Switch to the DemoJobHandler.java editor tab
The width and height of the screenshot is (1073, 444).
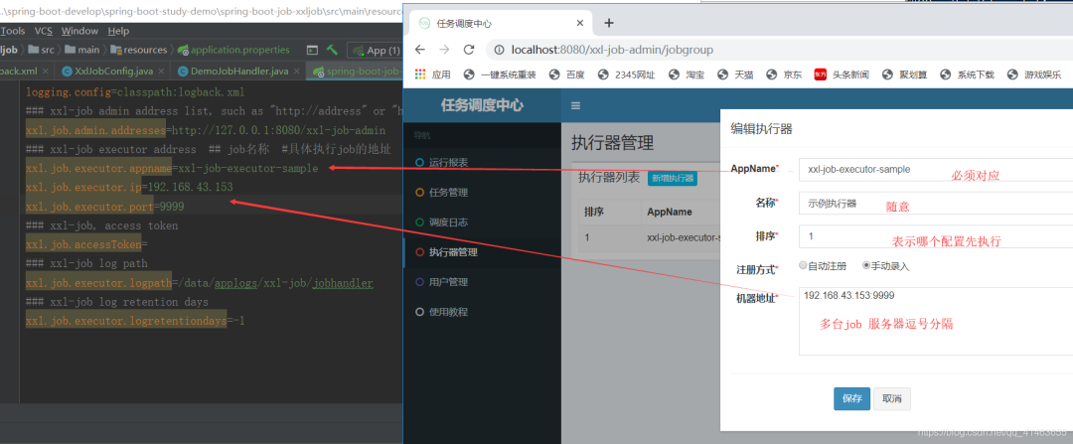pos(239,72)
